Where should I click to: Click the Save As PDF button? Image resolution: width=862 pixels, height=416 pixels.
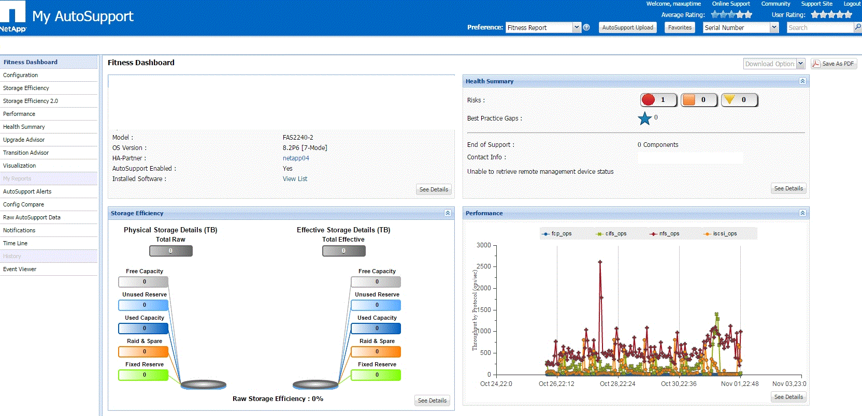(x=834, y=64)
